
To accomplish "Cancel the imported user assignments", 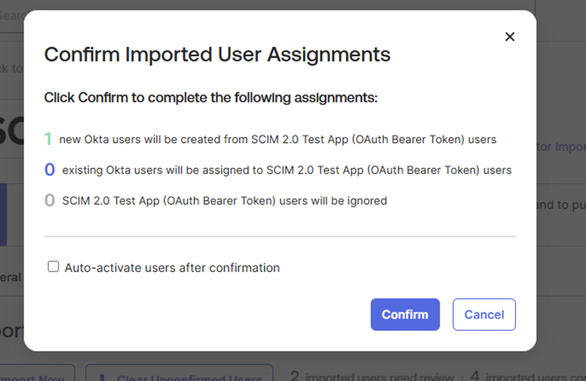I will click(x=484, y=315).
